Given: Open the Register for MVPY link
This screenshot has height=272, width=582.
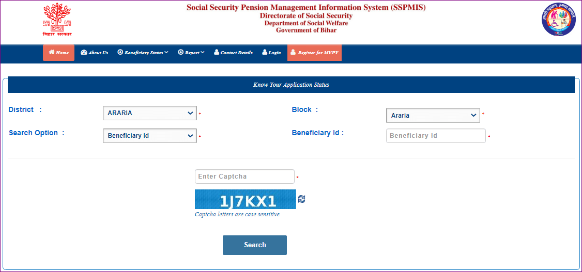Looking at the screenshot, I should tap(317, 53).
